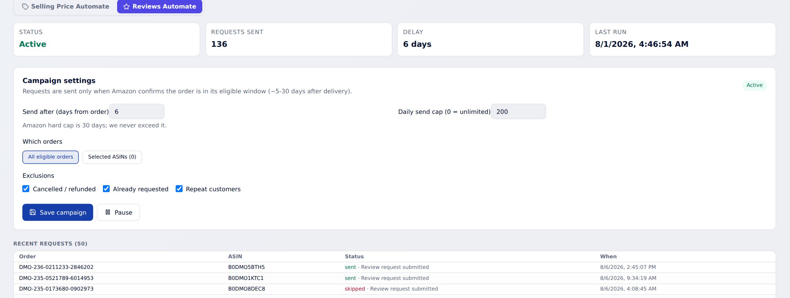This screenshot has width=790, height=298.
Task: Click the star icon on Reviews tab
Action: [126, 6]
